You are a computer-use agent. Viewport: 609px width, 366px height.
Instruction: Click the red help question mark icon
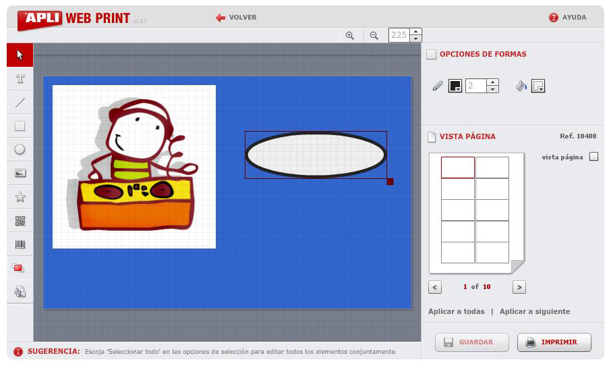tap(553, 18)
